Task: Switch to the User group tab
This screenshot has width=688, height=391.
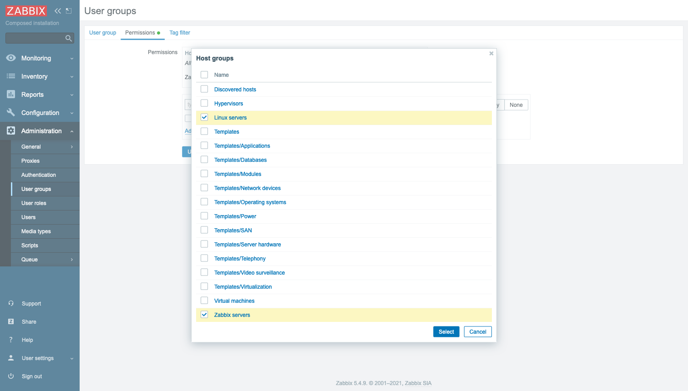Action: pos(102,33)
